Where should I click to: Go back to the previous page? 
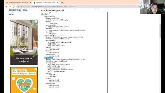tap(6, 6)
